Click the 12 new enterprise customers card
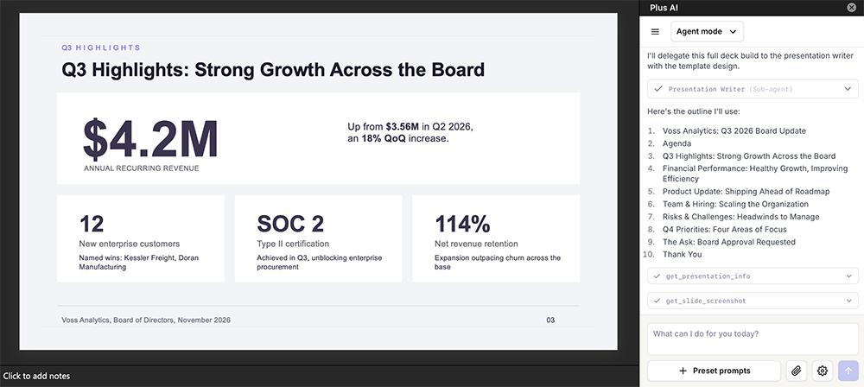This screenshot has height=387, width=864. click(x=141, y=238)
